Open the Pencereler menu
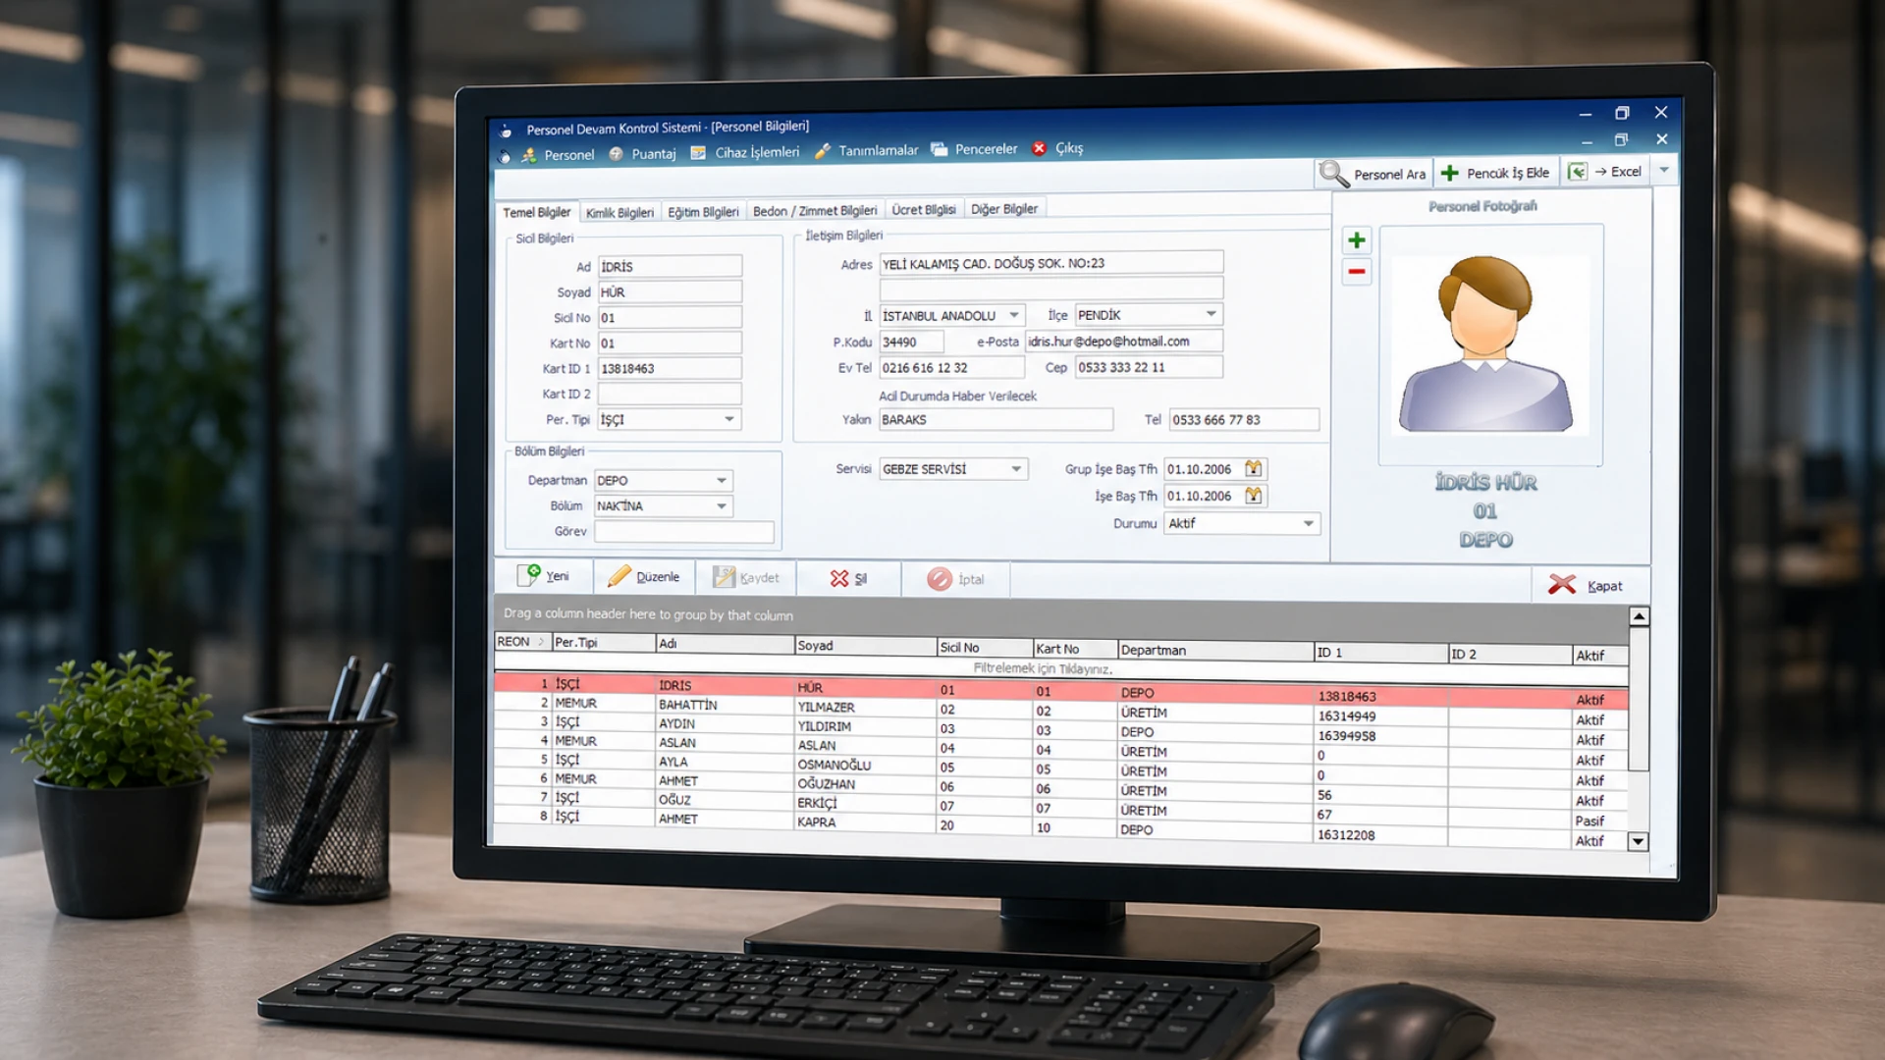This screenshot has height=1060, width=1885. pos(975,149)
